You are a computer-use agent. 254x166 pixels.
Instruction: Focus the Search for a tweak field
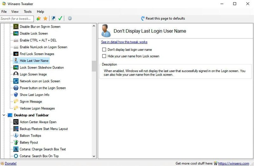click(x=17, y=19)
